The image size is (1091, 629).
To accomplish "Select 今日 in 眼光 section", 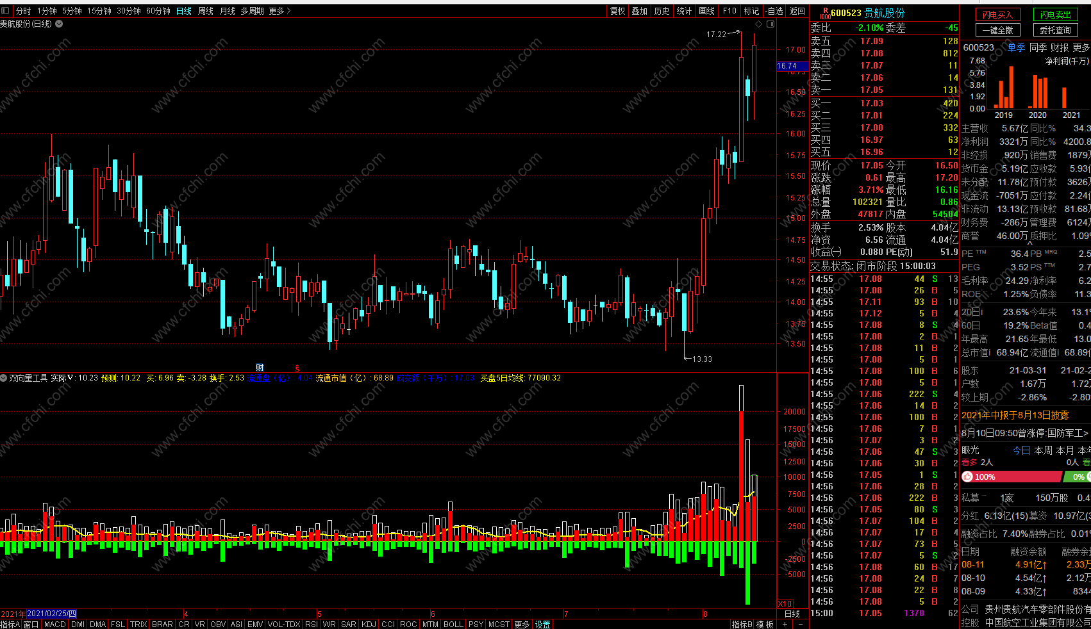I will (x=1021, y=450).
